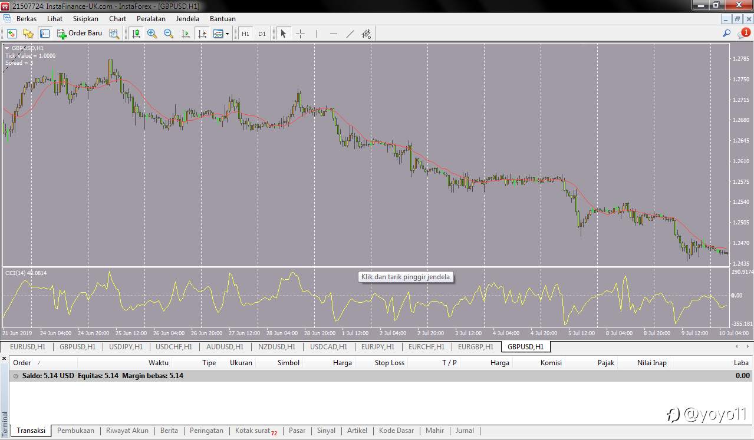Image resolution: width=754 pixels, height=440 pixels.
Task: Draw a vertical line on chart
Action: (x=317, y=34)
